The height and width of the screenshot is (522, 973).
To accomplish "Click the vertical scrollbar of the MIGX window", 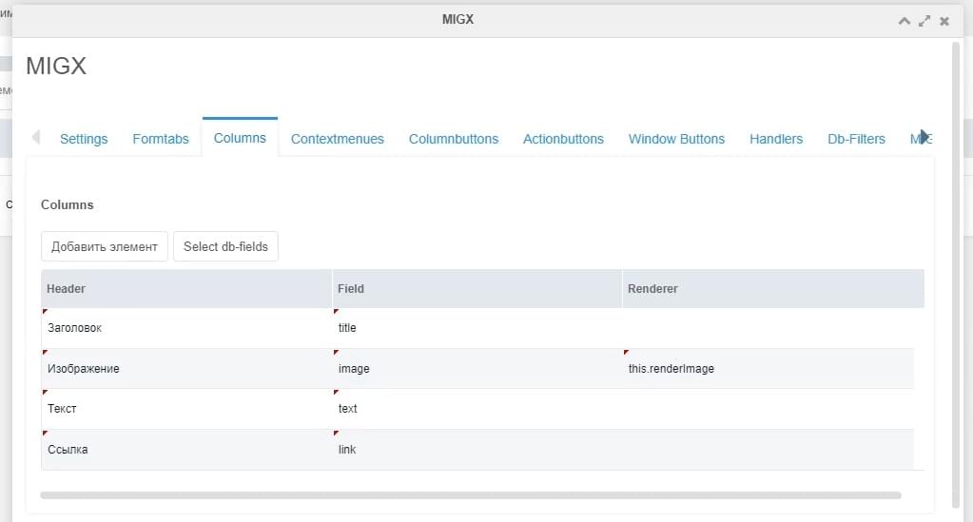I will pyautogui.click(x=956, y=275).
